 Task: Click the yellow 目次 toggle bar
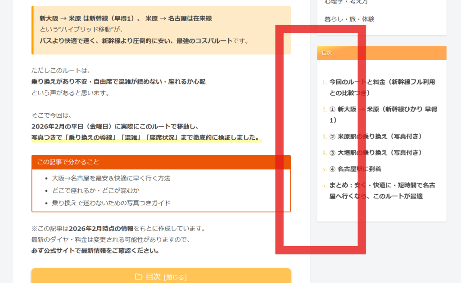coord(161,276)
